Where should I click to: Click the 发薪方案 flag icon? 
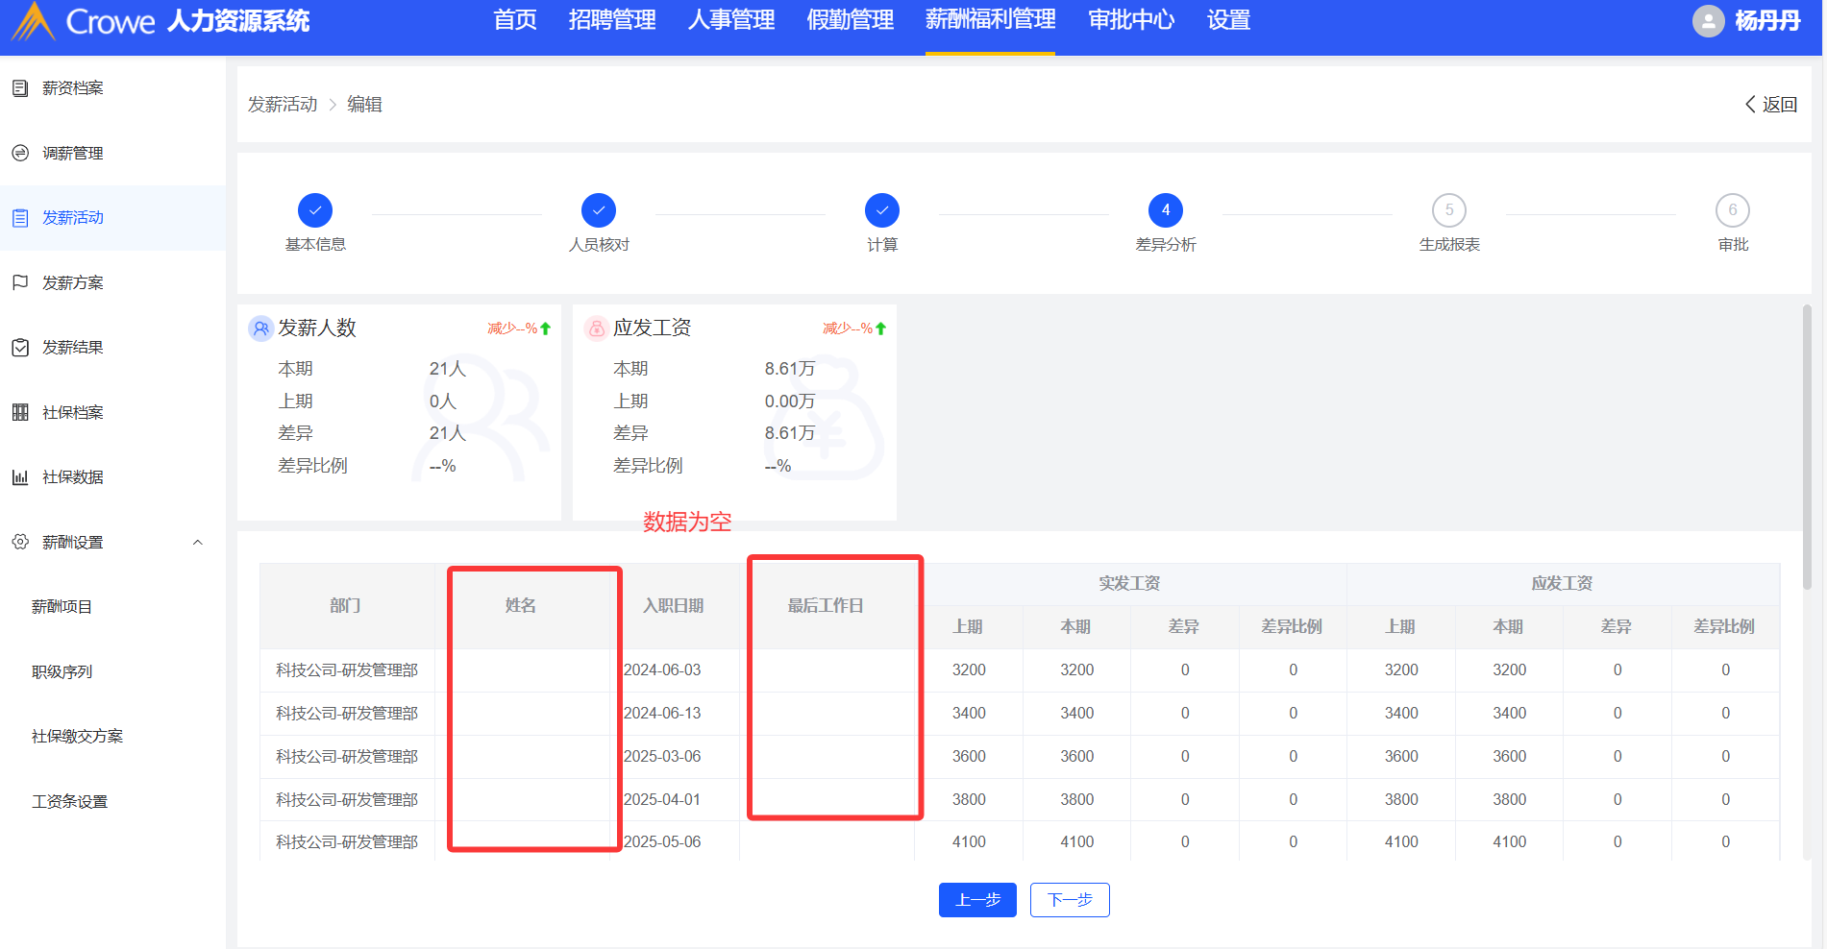coord(20,282)
